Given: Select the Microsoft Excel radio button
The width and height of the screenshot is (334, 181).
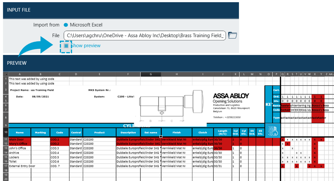Looking at the screenshot, I should tap(66, 25).
